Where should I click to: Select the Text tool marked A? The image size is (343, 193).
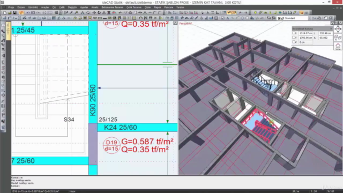click(x=228, y=18)
